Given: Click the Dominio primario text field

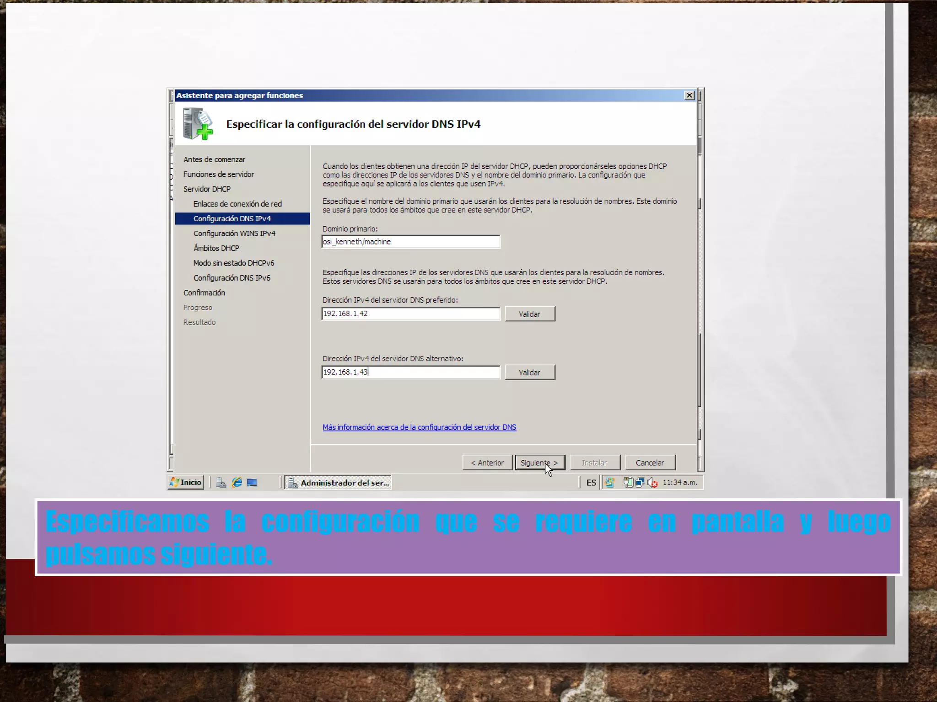Looking at the screenshot, I should pyautogui.click(x=411, y=242).
